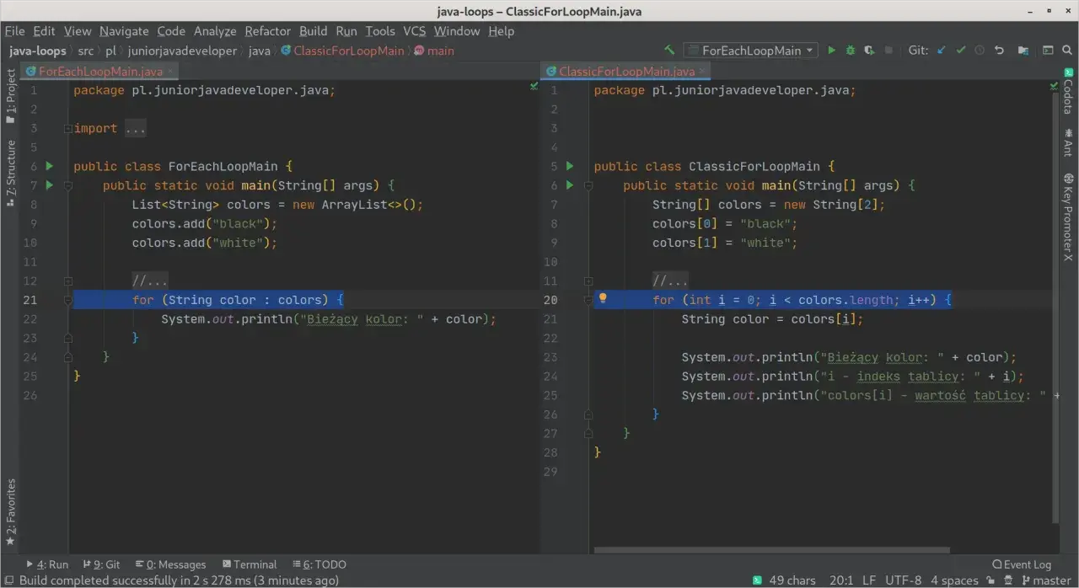Click the yellow intention lightbulb icon
This screenshot has height=588, width=1079.
click(603, 298)
